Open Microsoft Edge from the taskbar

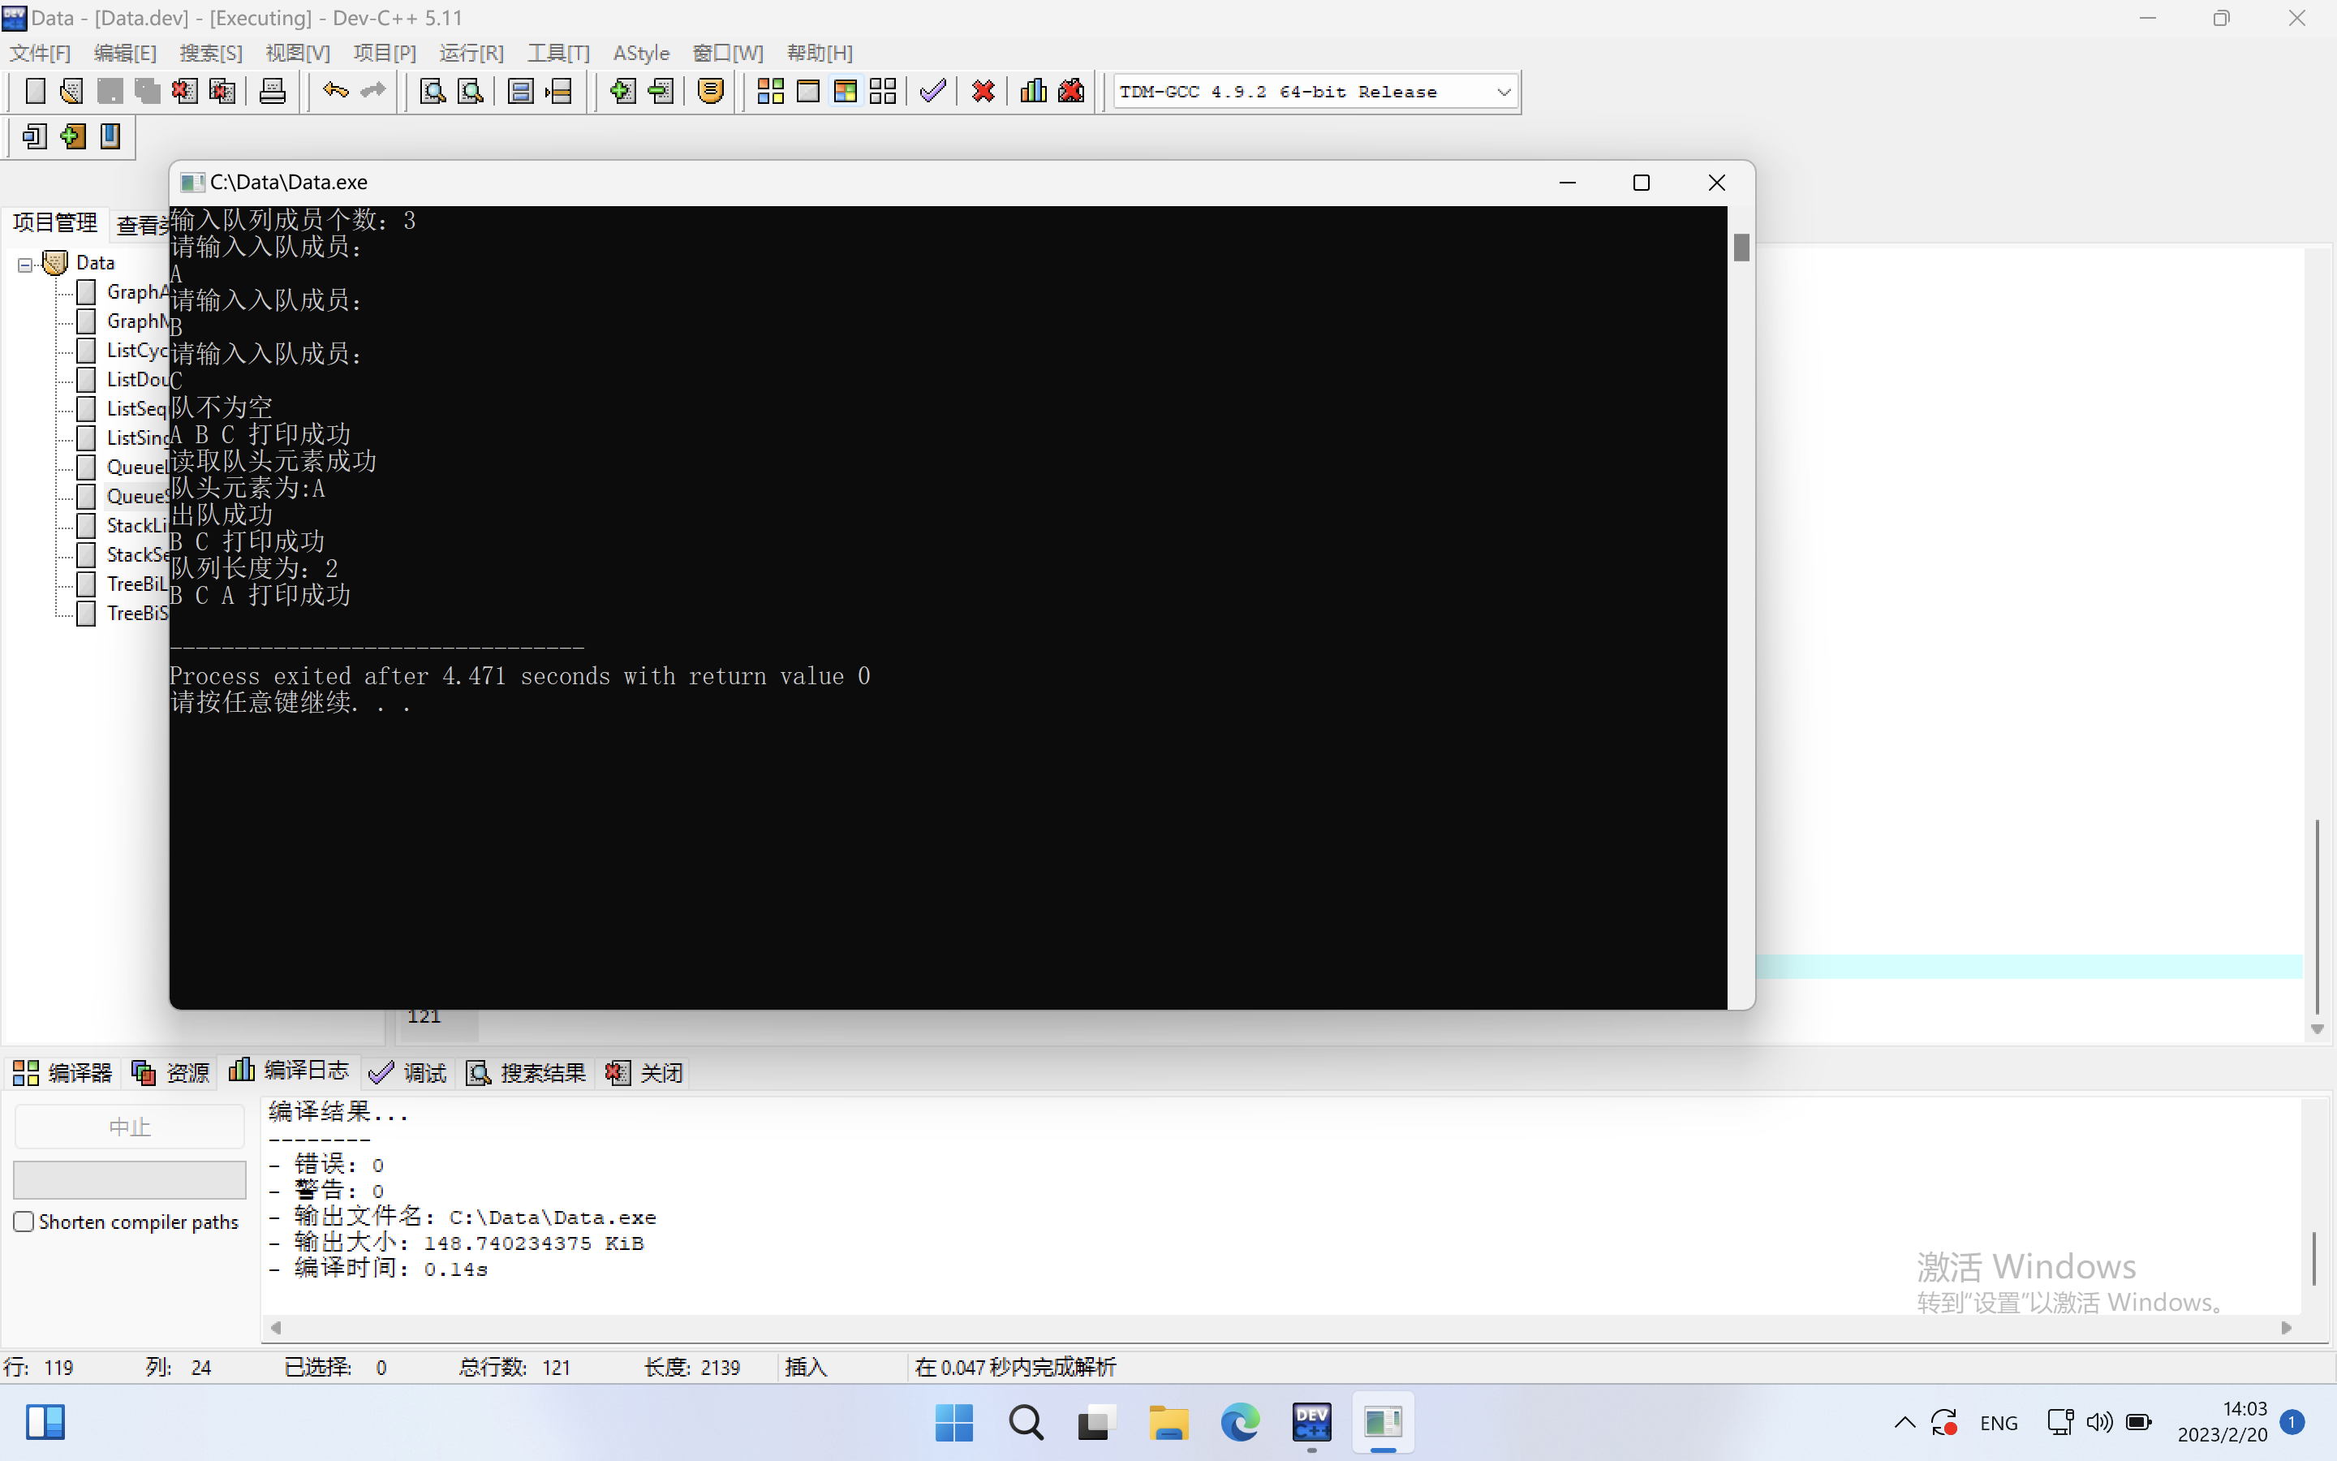(1239, 1422)
